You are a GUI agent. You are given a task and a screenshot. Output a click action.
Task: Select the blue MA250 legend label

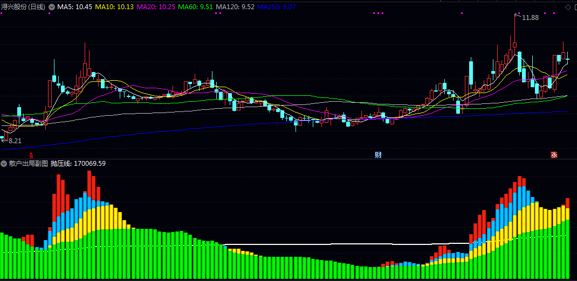click(x=276, y=6)
